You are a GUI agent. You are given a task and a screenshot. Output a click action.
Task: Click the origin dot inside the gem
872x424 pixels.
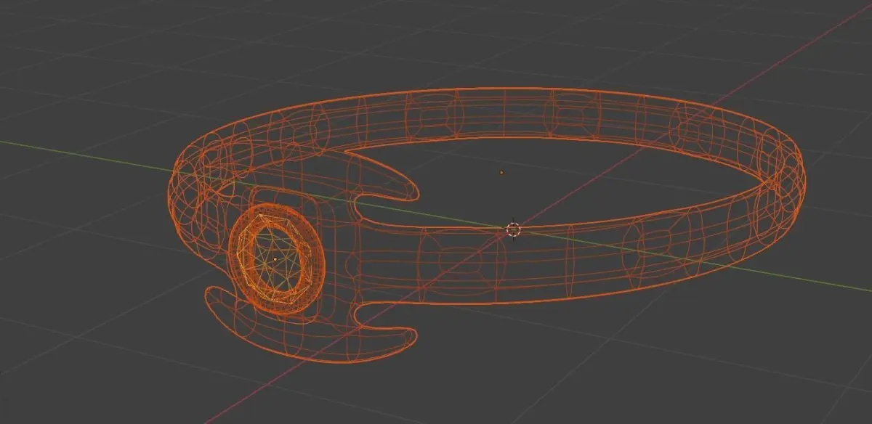[x=275, y=258]
